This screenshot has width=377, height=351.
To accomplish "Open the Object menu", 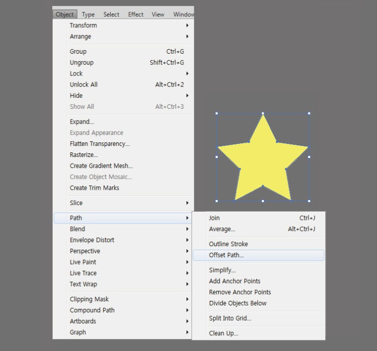I will pyautogui.click(x=64, y=14).
